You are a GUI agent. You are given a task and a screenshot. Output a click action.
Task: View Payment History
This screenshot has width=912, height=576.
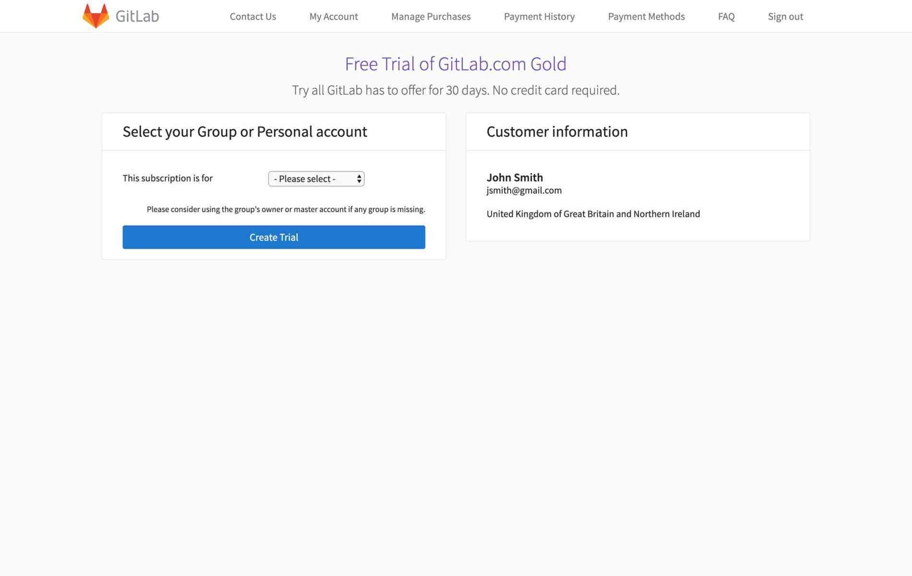point(539,16)
